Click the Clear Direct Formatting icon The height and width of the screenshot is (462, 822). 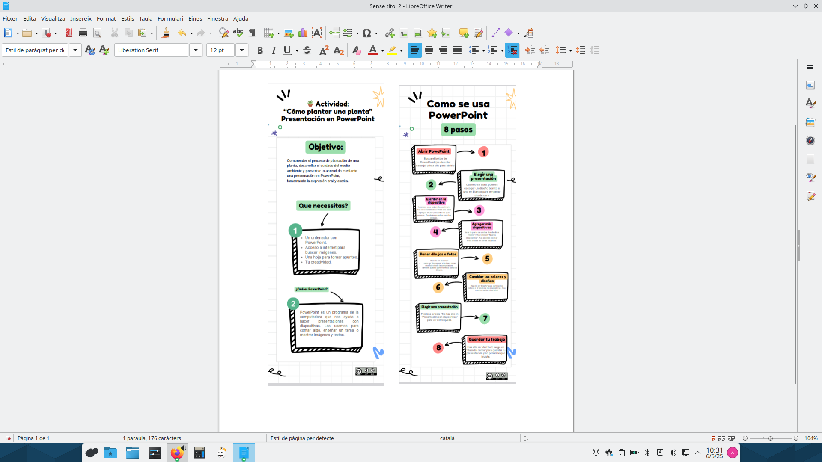[356, 50]
